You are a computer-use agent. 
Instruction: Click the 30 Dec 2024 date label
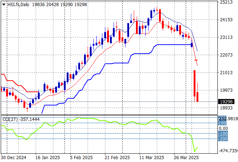pyautogui.click(x=13, y=158)
